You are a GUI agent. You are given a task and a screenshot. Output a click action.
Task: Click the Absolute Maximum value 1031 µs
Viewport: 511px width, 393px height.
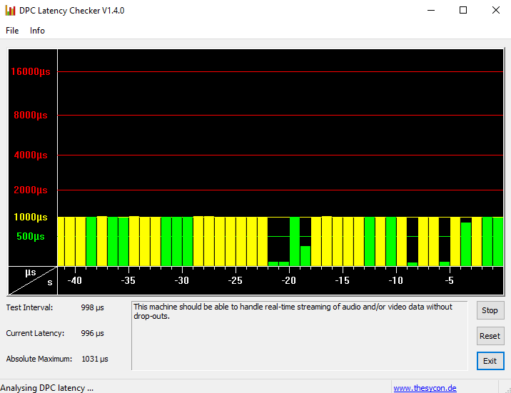tap(95, 359)
